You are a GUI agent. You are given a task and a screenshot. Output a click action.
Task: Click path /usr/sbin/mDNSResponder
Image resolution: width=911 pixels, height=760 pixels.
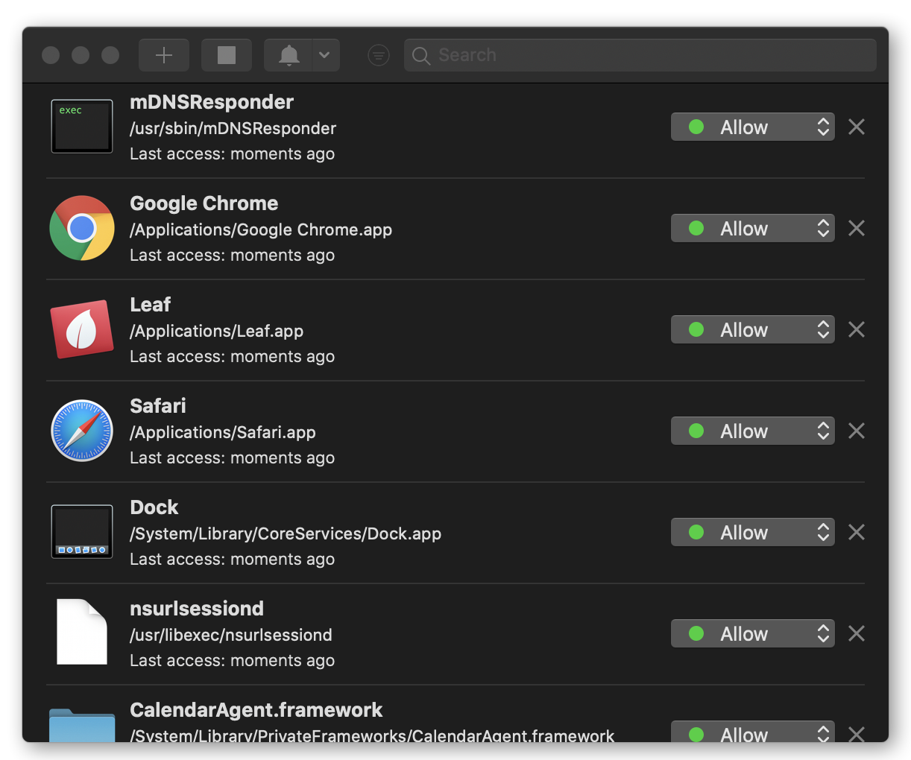pyautogui.click(x=233, y=128)
